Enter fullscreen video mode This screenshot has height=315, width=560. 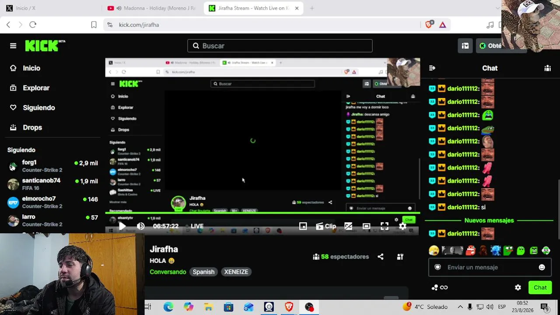[384, 226]
